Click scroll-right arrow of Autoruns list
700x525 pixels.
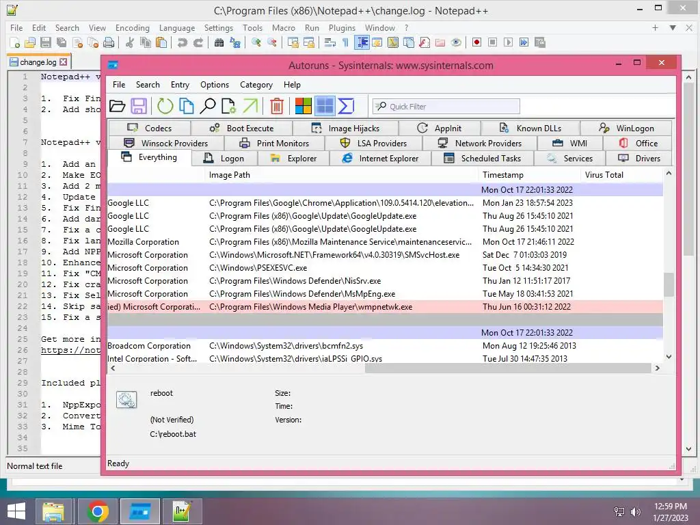(657, 368)
